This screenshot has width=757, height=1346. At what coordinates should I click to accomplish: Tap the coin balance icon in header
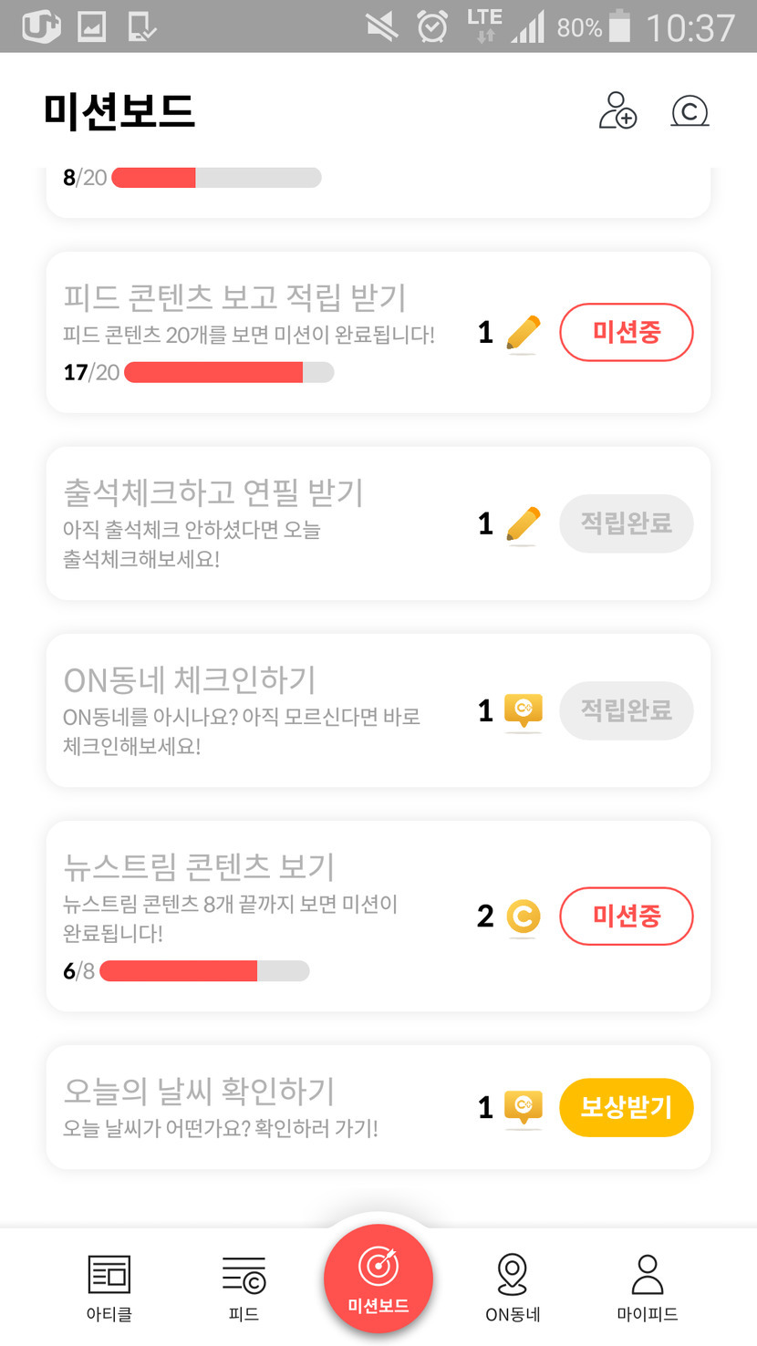click(x=690, y=111)
